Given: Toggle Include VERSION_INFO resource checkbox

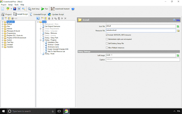Looking at the screenshot, I should coord(107,35).
